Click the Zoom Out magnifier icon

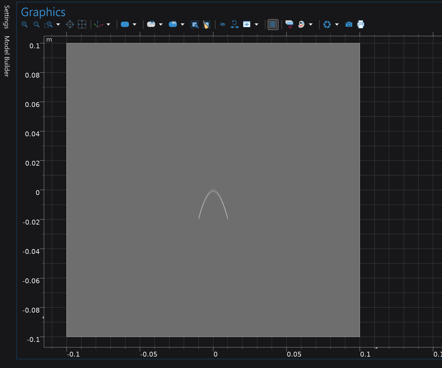point(36,24)
